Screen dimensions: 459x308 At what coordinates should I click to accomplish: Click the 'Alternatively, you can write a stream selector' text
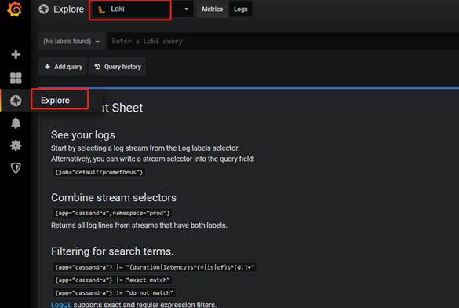[x=153, y=159]
